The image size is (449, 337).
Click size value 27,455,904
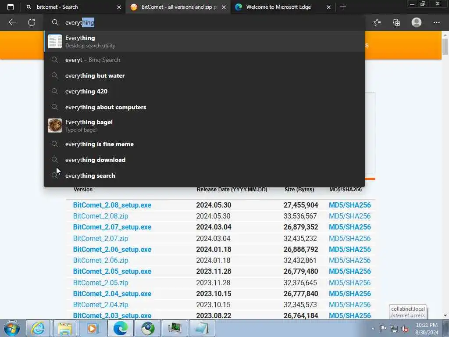point(301,205)
